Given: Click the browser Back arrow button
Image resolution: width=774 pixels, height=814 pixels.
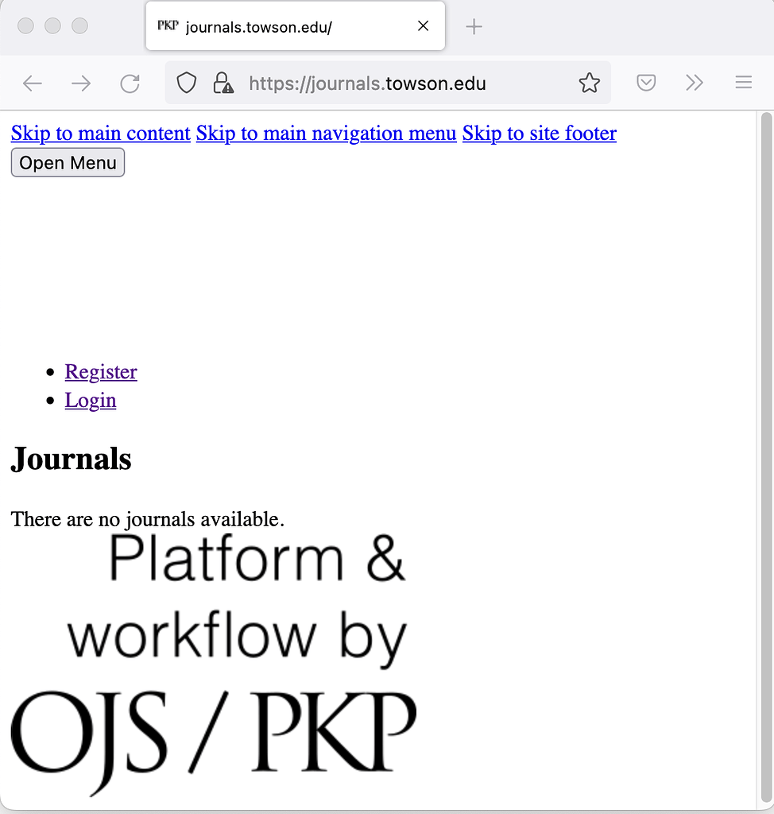Looking at the screenshot, I should tap(33, 83).
